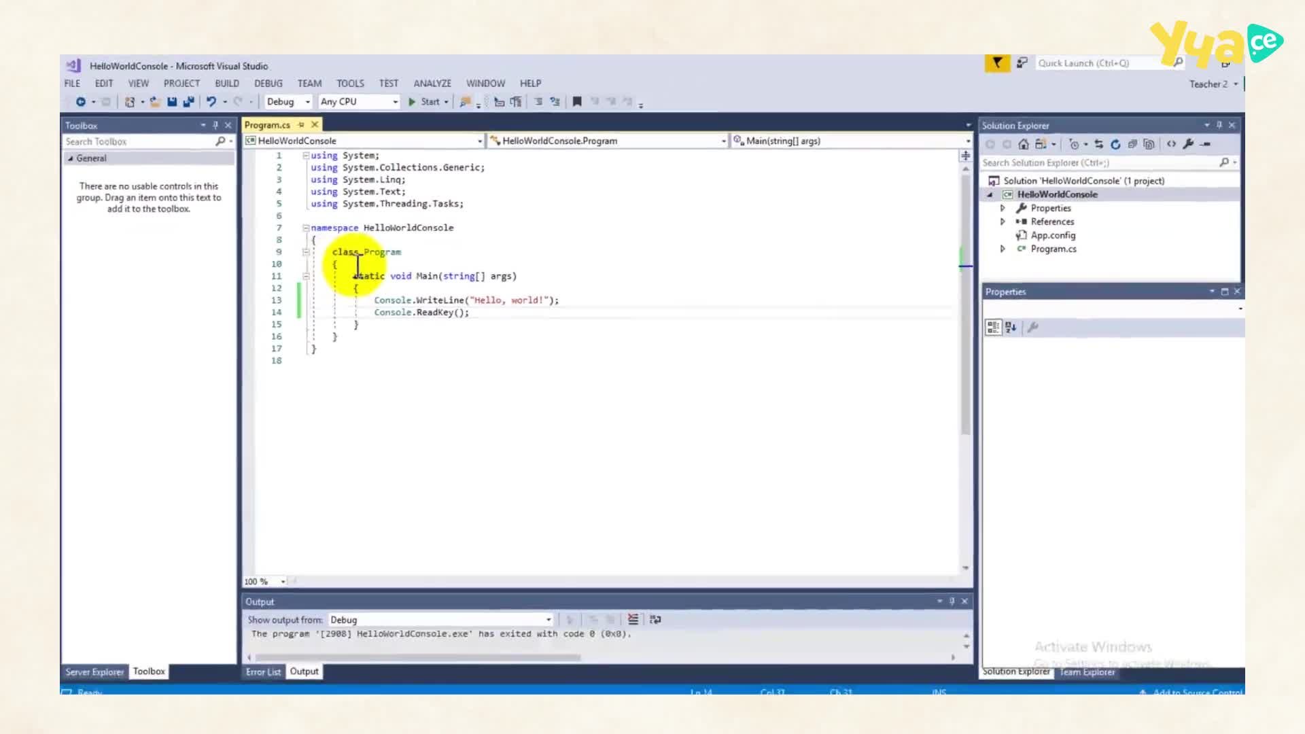Click Preview Selected Items icon in Solution Explorer
Screen dimensions: 1305x734
[1205, 144]
